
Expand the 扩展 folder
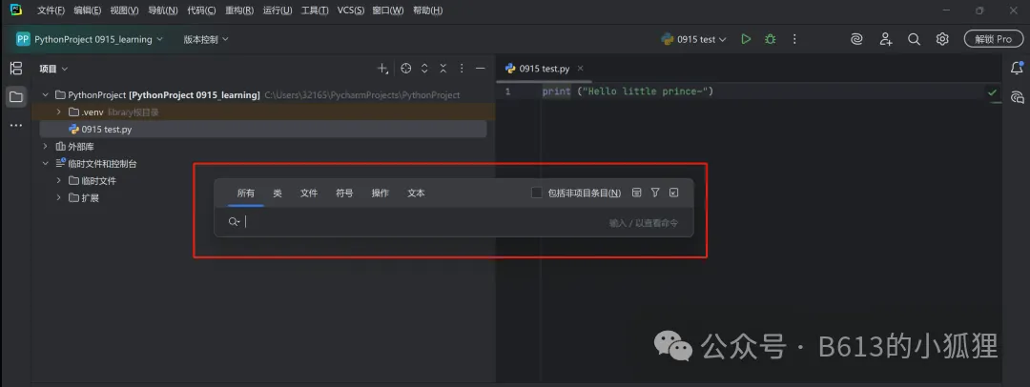58,197
